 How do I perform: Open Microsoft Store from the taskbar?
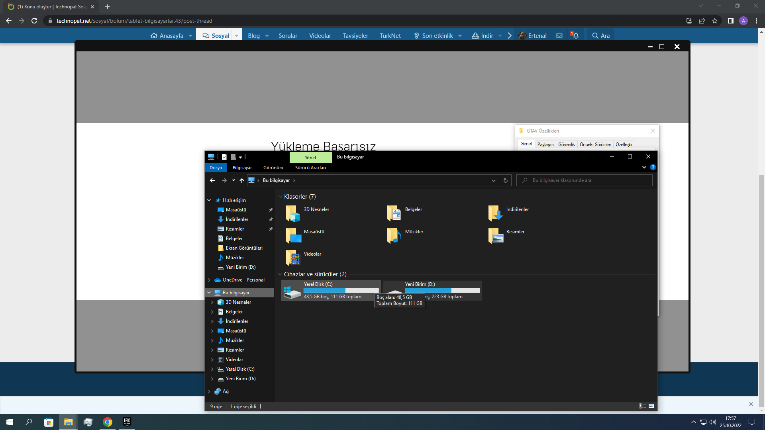49,422
